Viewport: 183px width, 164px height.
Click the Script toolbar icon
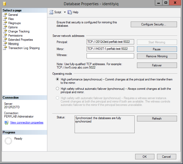[x=51, y=12]
